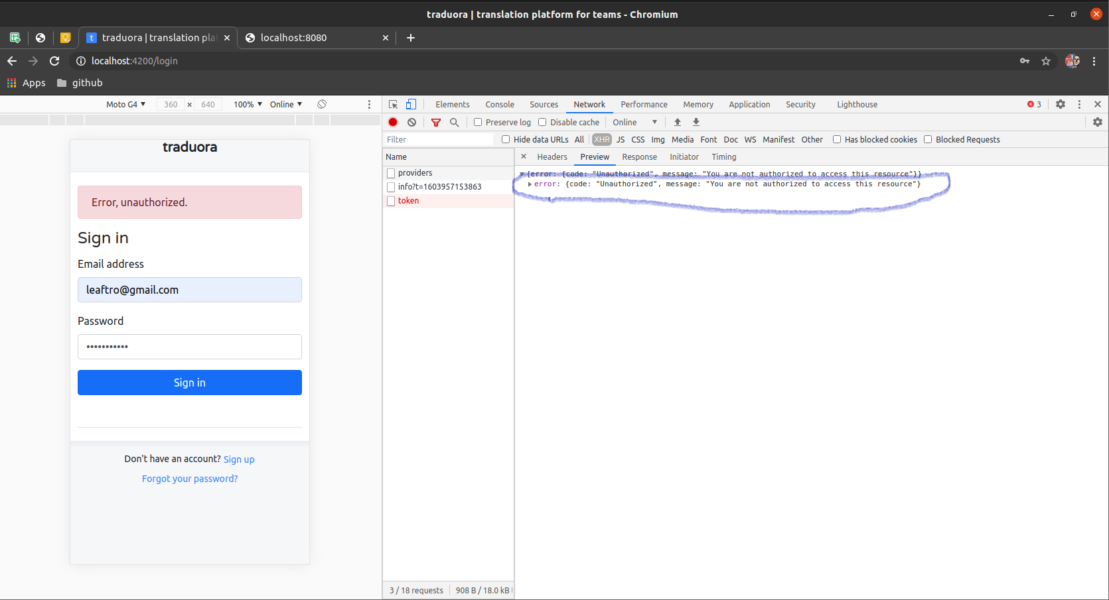Image resolution: width=1109 pixels, height=600 pixels.
Task: Open device toolbar more options
Action: click(370, 104)
